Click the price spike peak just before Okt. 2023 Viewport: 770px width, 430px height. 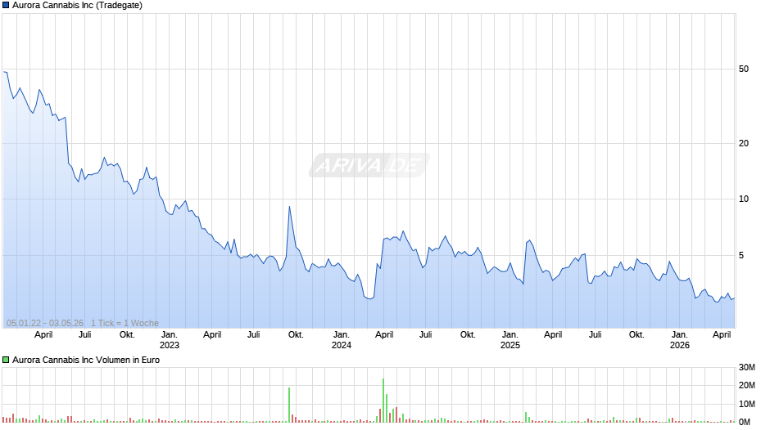tap(290, 207)
